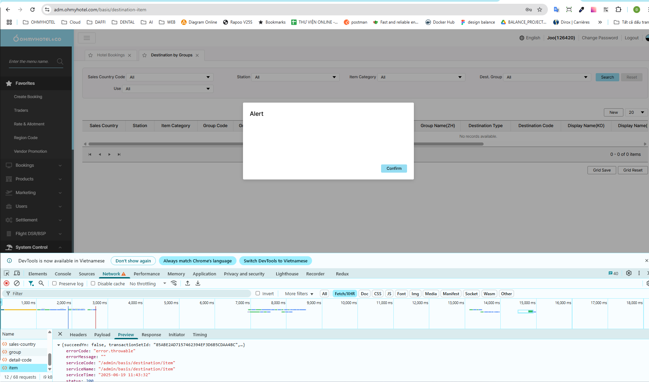
Task: Click the star icon on the Hotel Bookings tab
Action: point(91,55)
